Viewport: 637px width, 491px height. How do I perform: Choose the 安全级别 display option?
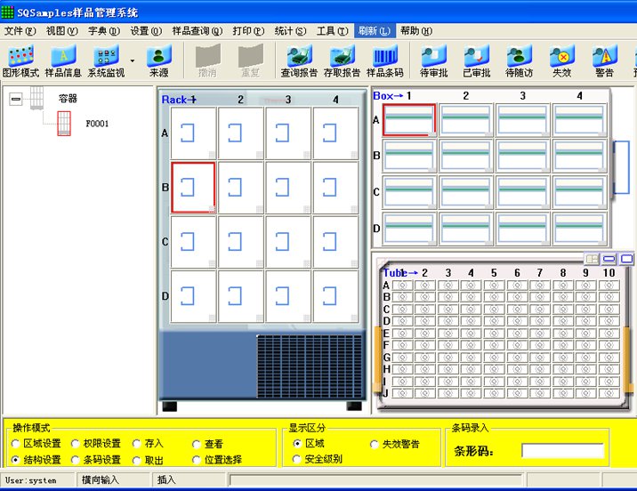tap(297, 459)
